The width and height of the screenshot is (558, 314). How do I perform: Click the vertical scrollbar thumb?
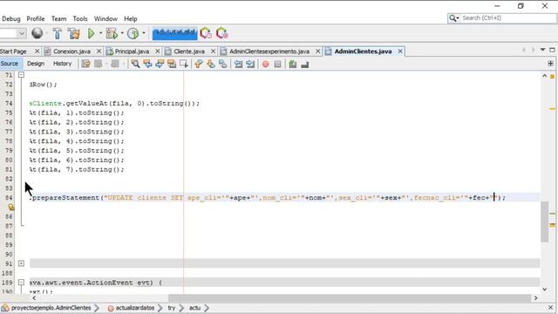544,222
